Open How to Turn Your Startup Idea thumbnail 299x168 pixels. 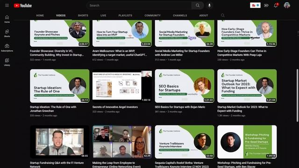[122, 33]
